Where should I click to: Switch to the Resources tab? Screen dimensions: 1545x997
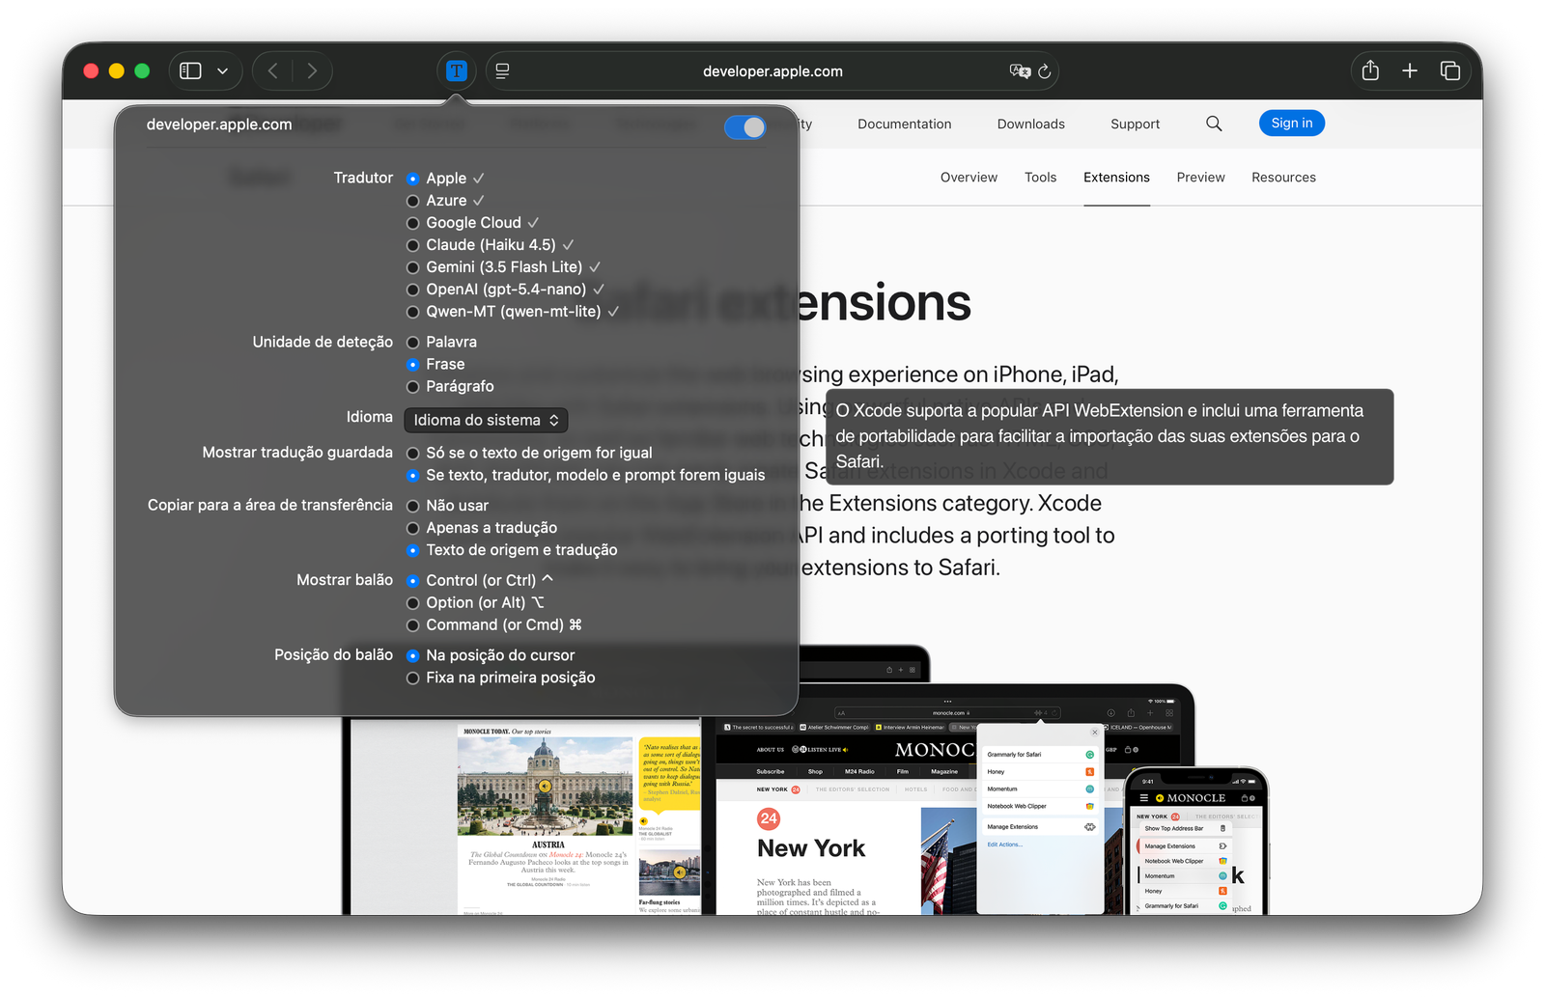coord(1284,178)
